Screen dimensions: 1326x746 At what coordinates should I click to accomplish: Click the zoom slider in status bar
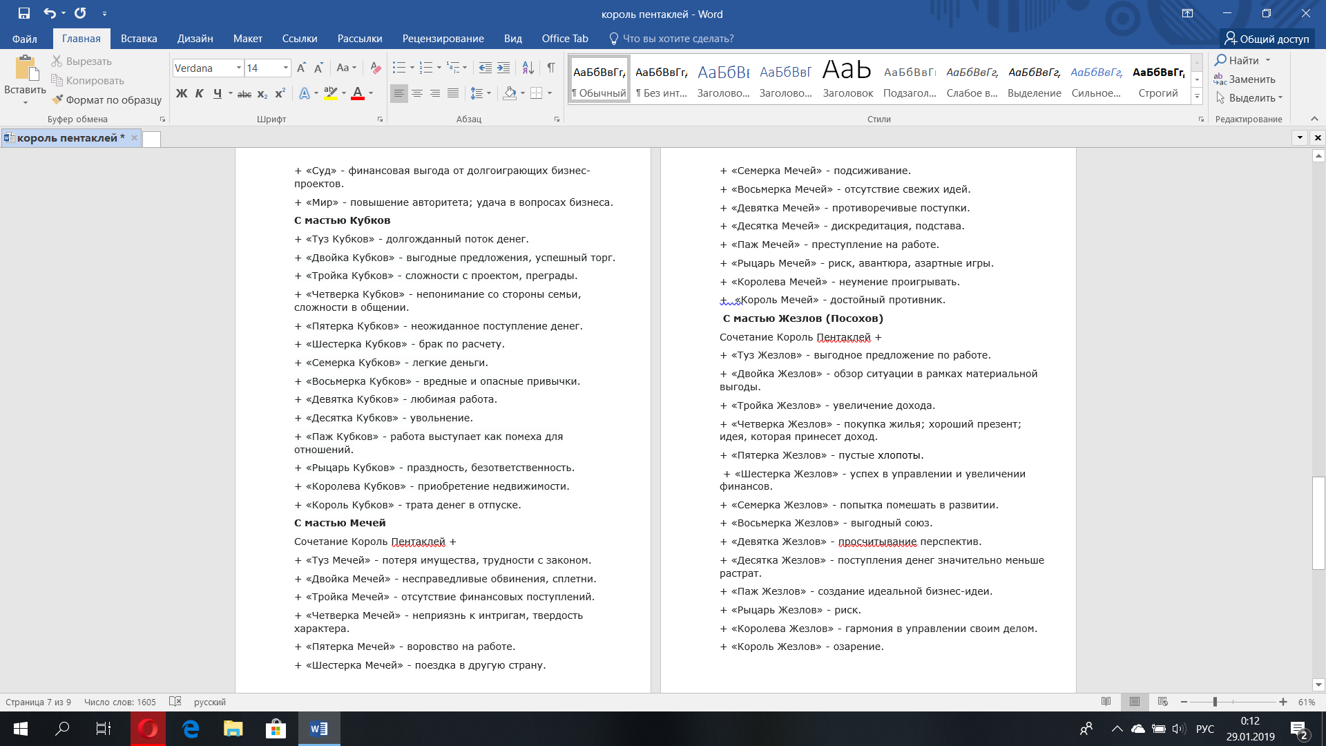(1215, 702)
